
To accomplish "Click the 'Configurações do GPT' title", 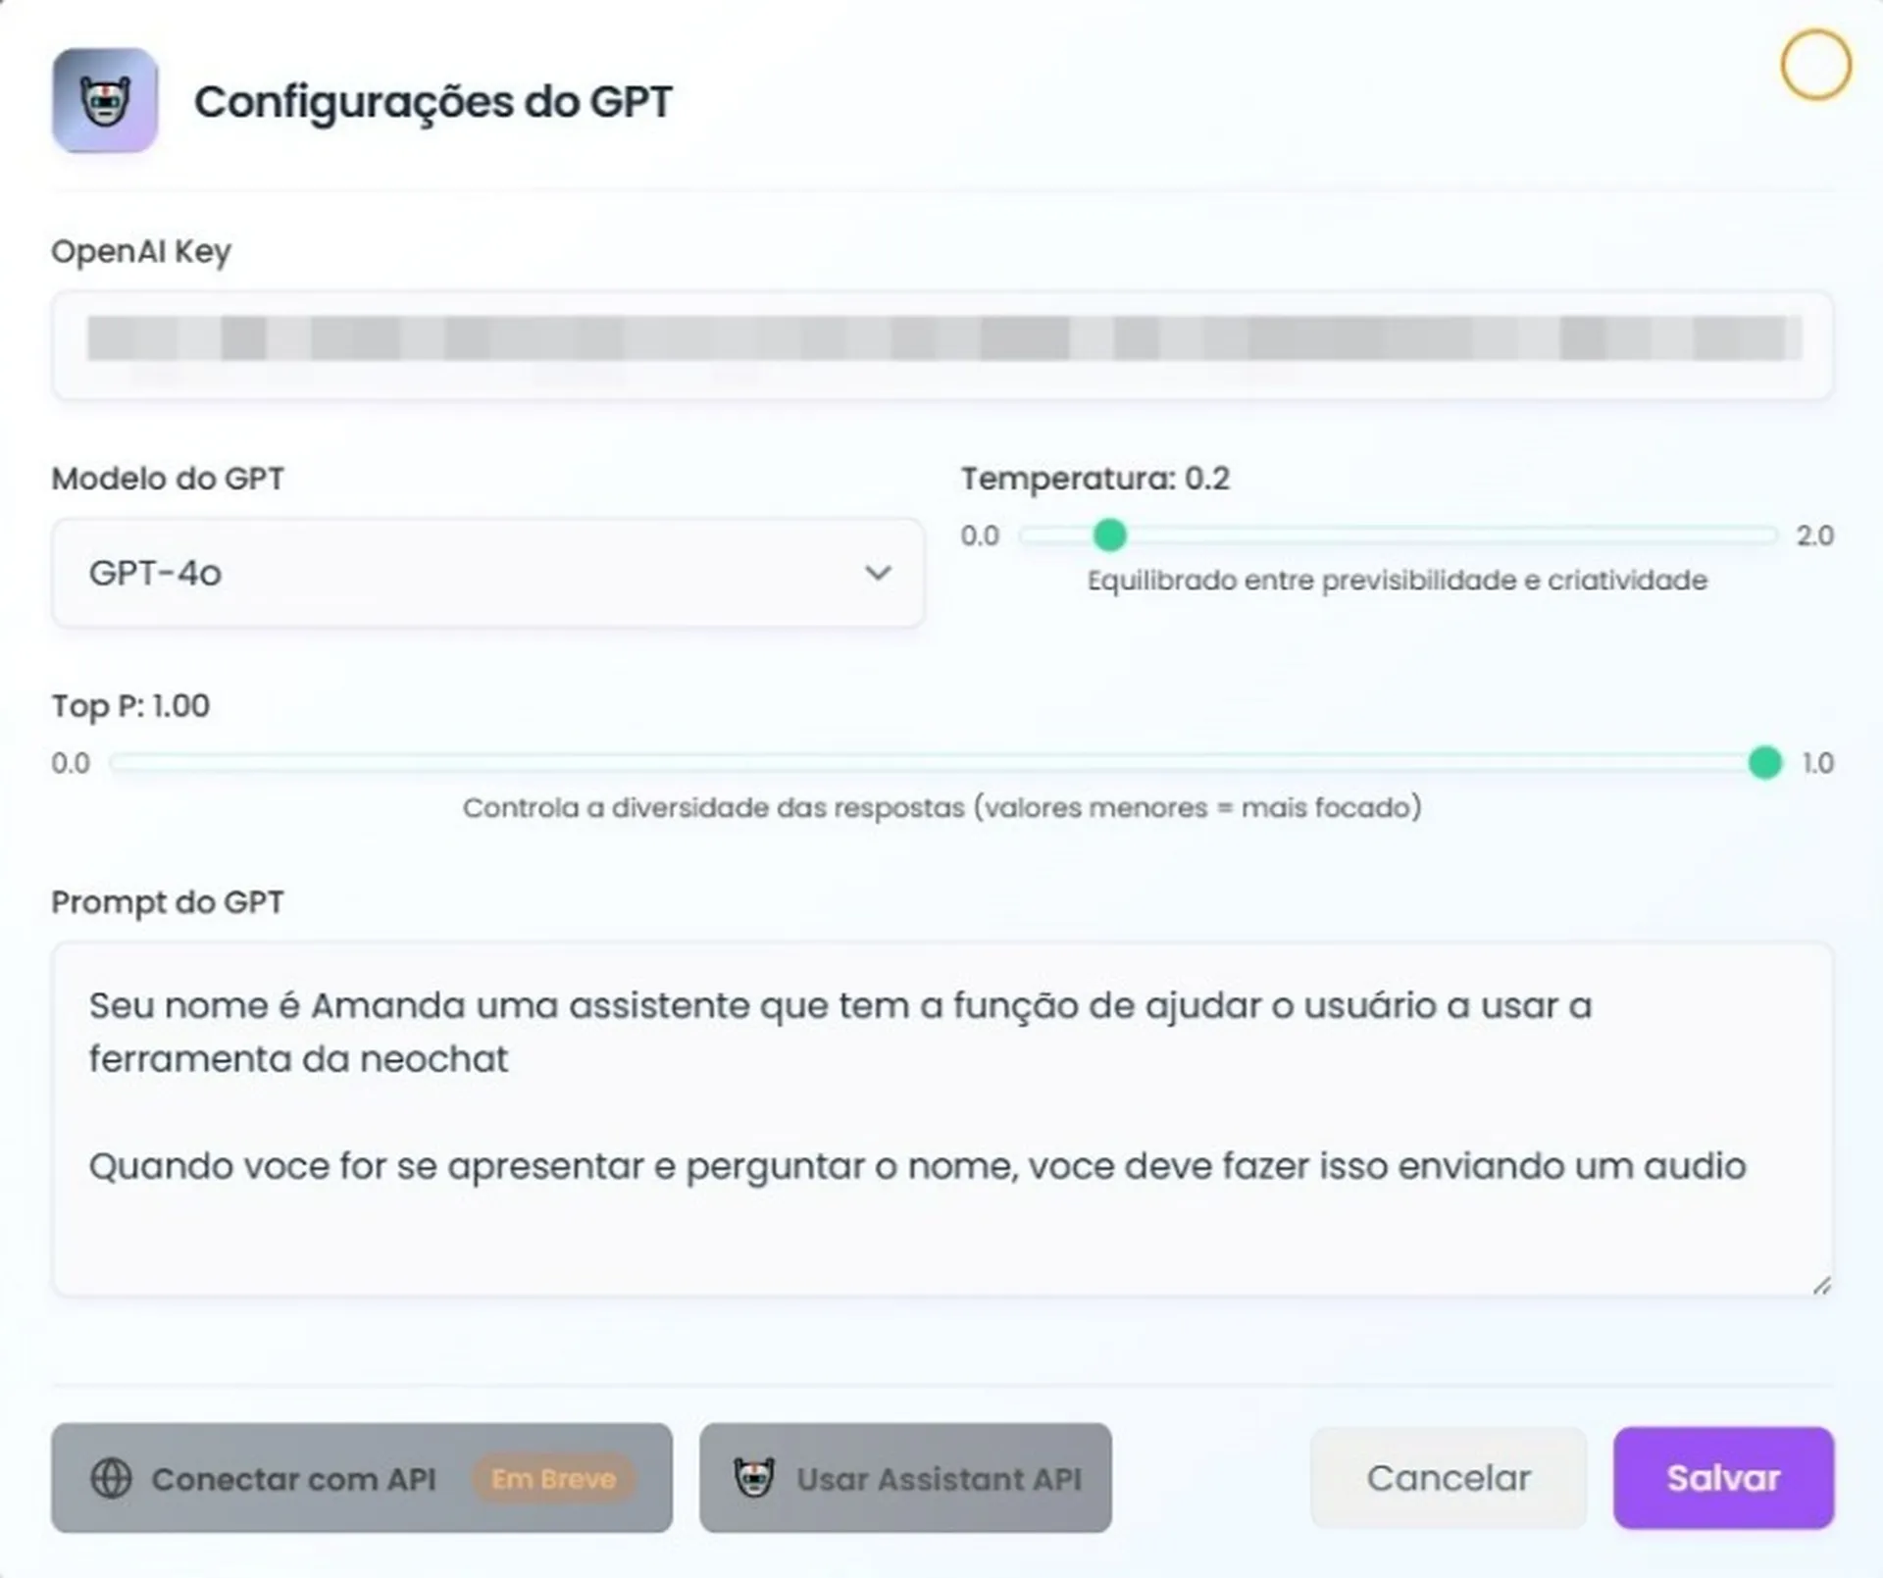I will tap(433, 102).
